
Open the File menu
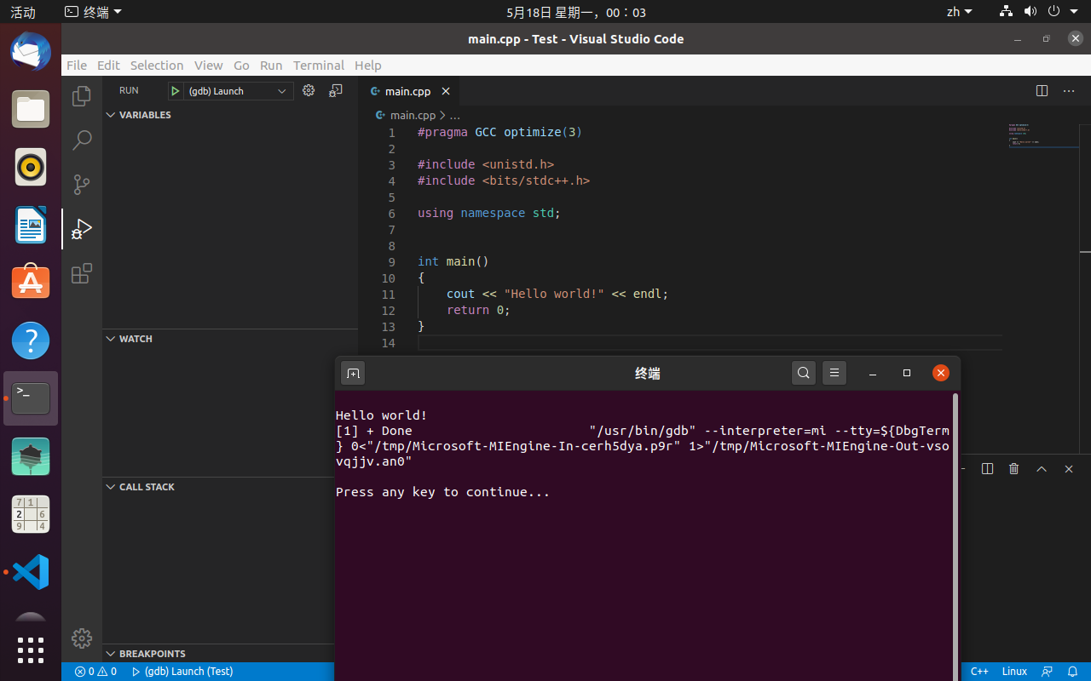point(77,65)
